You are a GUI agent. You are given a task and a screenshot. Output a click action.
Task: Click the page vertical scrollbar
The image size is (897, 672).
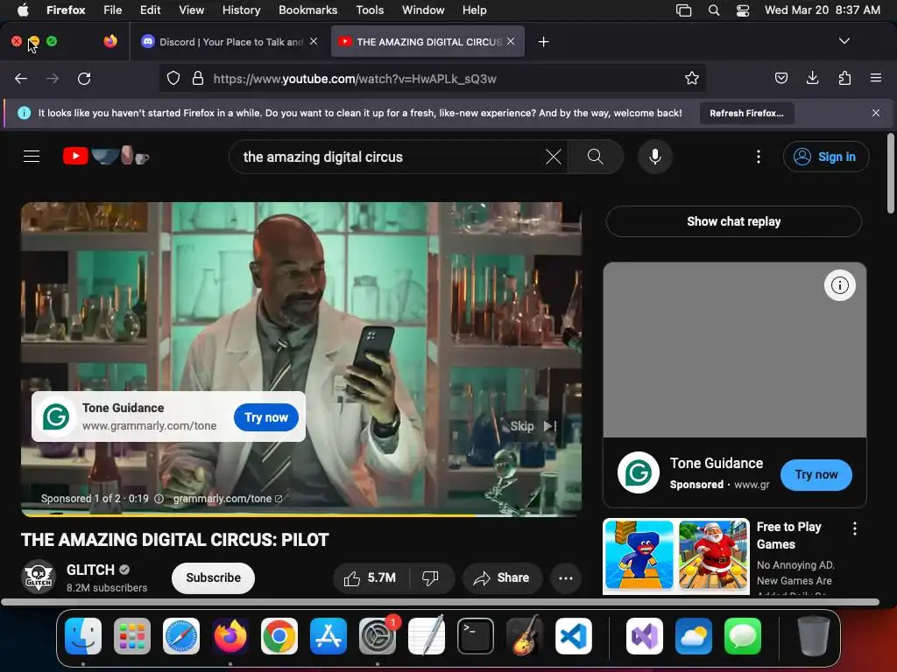[890, 174]
